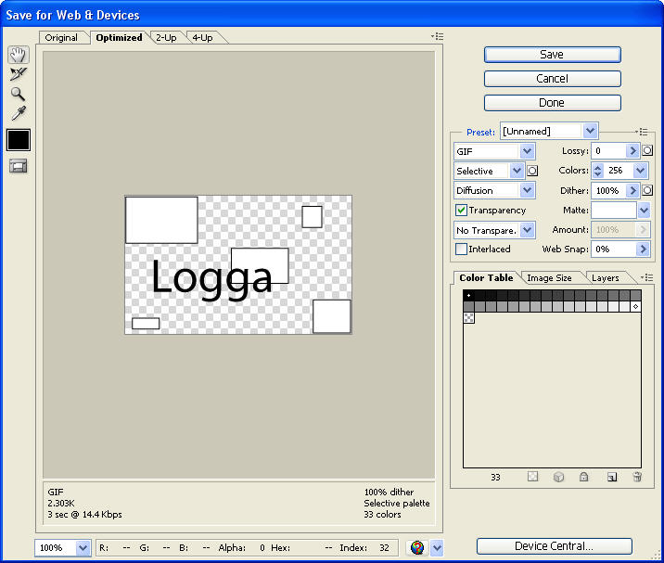664x563 pixels.
Task: Open the Optimize settings flyout menu
Action: pos(642,132)
